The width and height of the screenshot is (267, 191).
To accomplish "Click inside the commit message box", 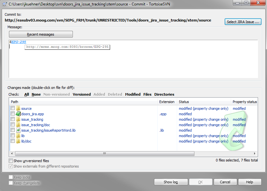I will (x=133, y=59).
